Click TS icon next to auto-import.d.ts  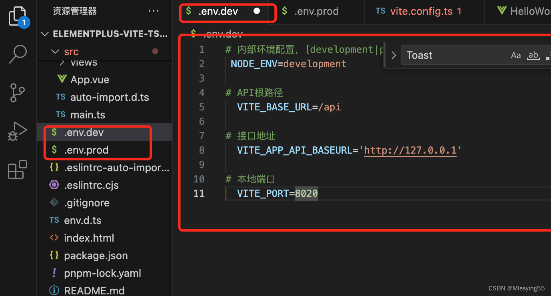click(x=61, y=97)
